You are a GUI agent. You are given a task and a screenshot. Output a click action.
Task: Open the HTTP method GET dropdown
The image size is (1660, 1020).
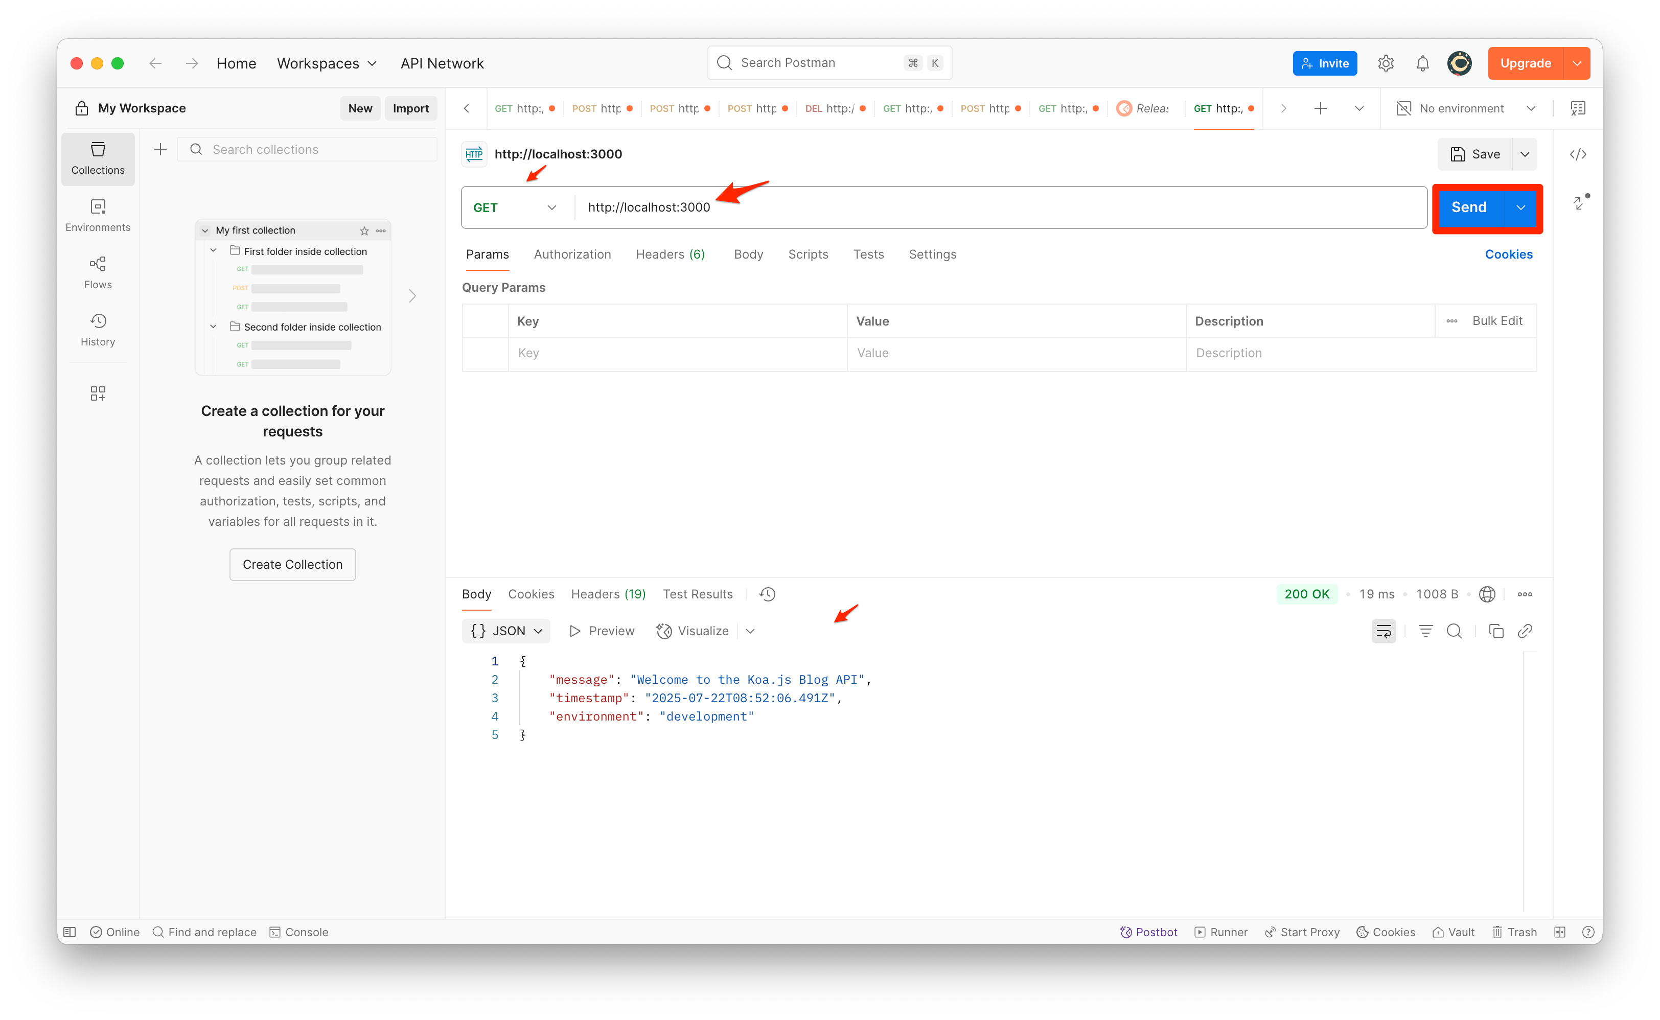click(x=515, y=208)
